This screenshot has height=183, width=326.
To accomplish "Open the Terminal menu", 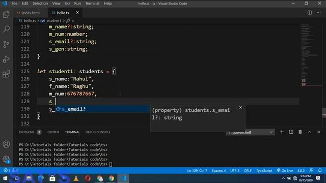I will point(92,4).
